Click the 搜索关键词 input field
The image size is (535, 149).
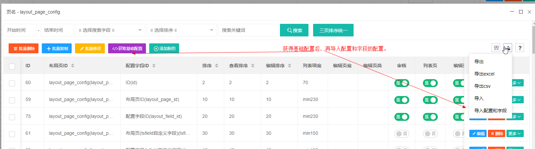click(248, 30)
